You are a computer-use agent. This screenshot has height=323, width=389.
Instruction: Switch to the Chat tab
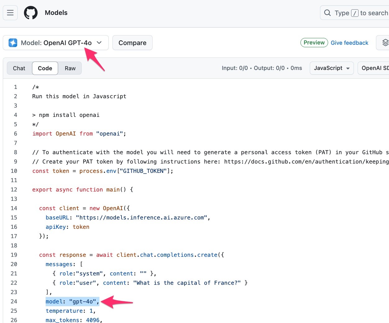19,68
